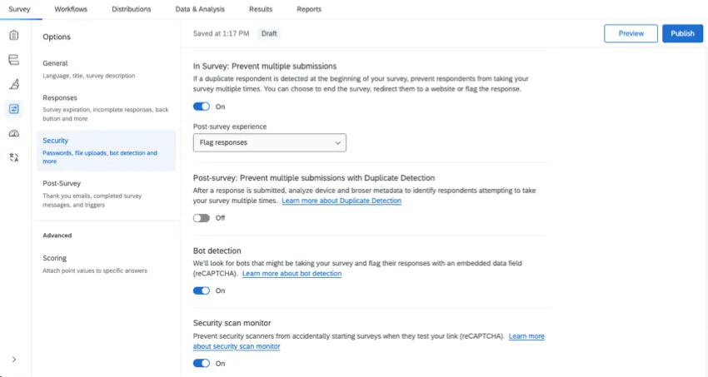This screenshot has width=708, height=377.
Task: Select the Responses options section
Action: pyautogui.click(x=60, y=98)
